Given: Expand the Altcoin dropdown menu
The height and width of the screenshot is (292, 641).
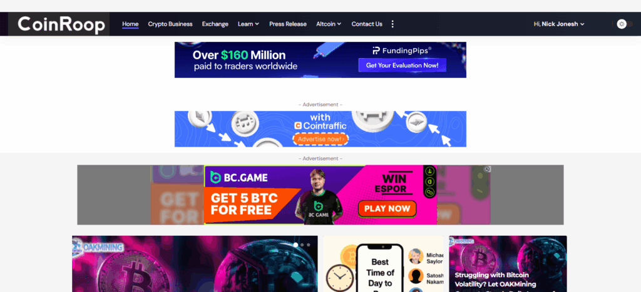Looking at the screenshot, I should pos(329,24).
